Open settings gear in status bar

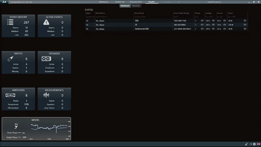click(254, 144)
